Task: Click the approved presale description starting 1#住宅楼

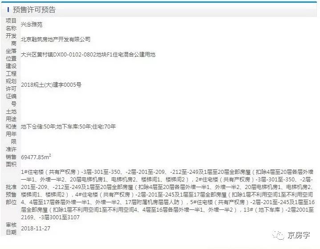Action: pyautogui.click(x=168, y=195)
